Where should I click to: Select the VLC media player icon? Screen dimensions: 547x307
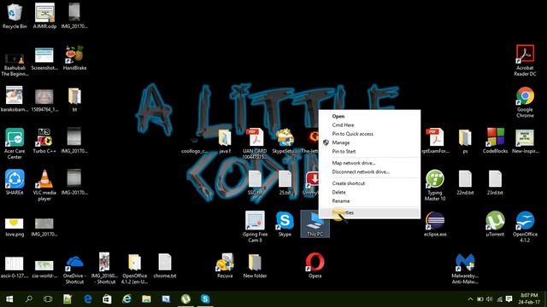click(44, 185)
